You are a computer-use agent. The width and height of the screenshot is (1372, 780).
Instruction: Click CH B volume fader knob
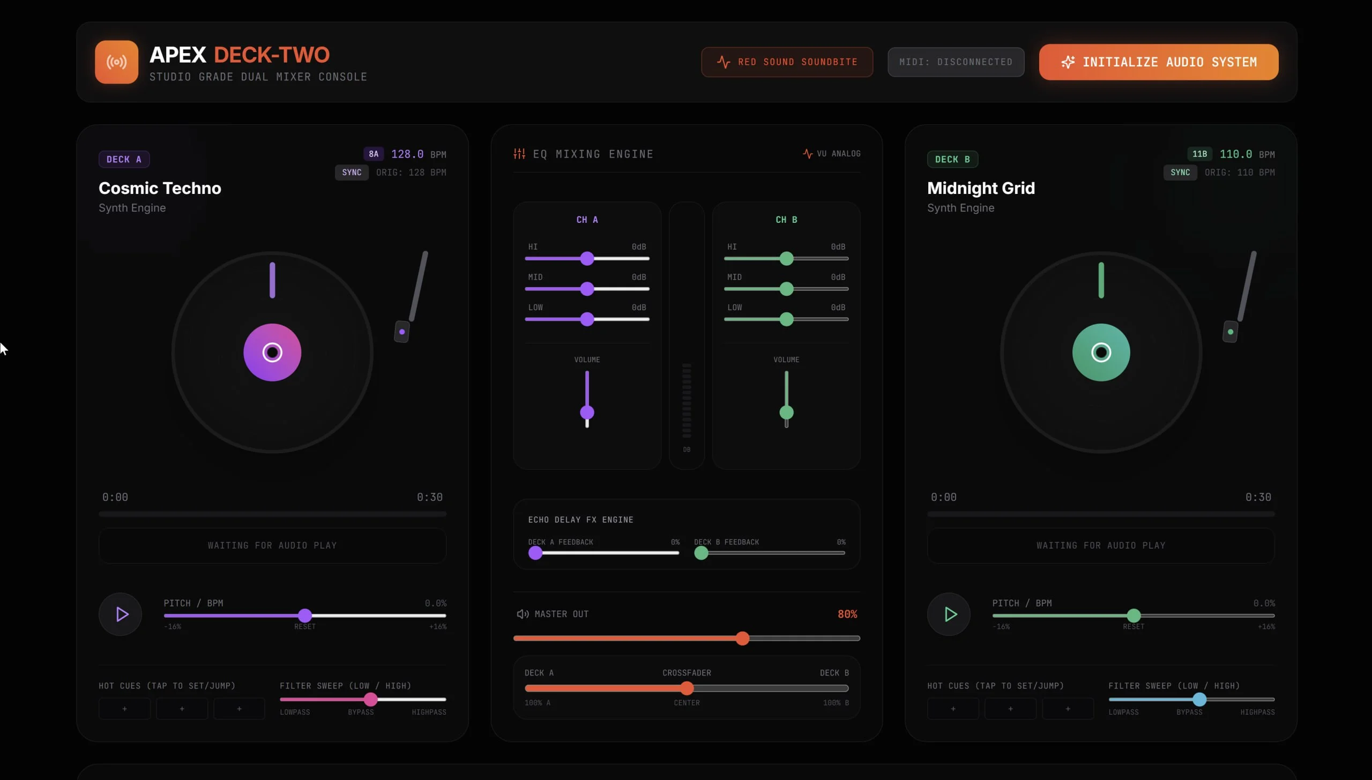pyautogui.click(x=786, y=412)
